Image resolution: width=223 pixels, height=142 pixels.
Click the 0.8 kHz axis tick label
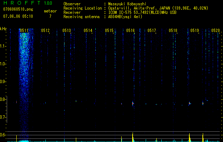coord(3,99)
